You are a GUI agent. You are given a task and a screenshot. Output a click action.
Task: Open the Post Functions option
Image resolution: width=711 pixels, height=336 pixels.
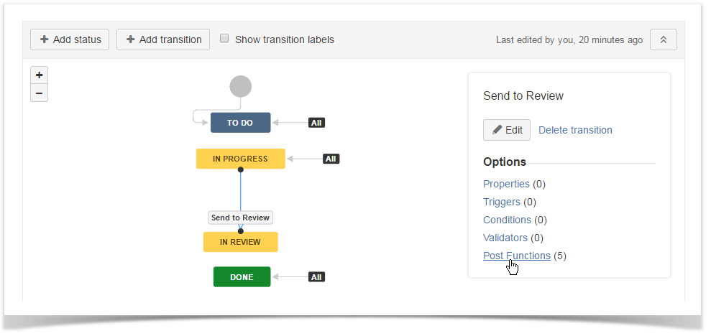[517, 256]
